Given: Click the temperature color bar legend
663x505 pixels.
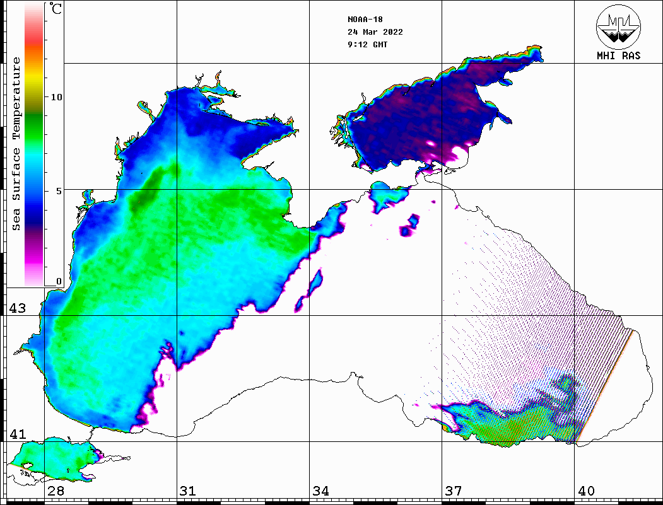Looking at the screenshot, I should (x=34, y=144).
